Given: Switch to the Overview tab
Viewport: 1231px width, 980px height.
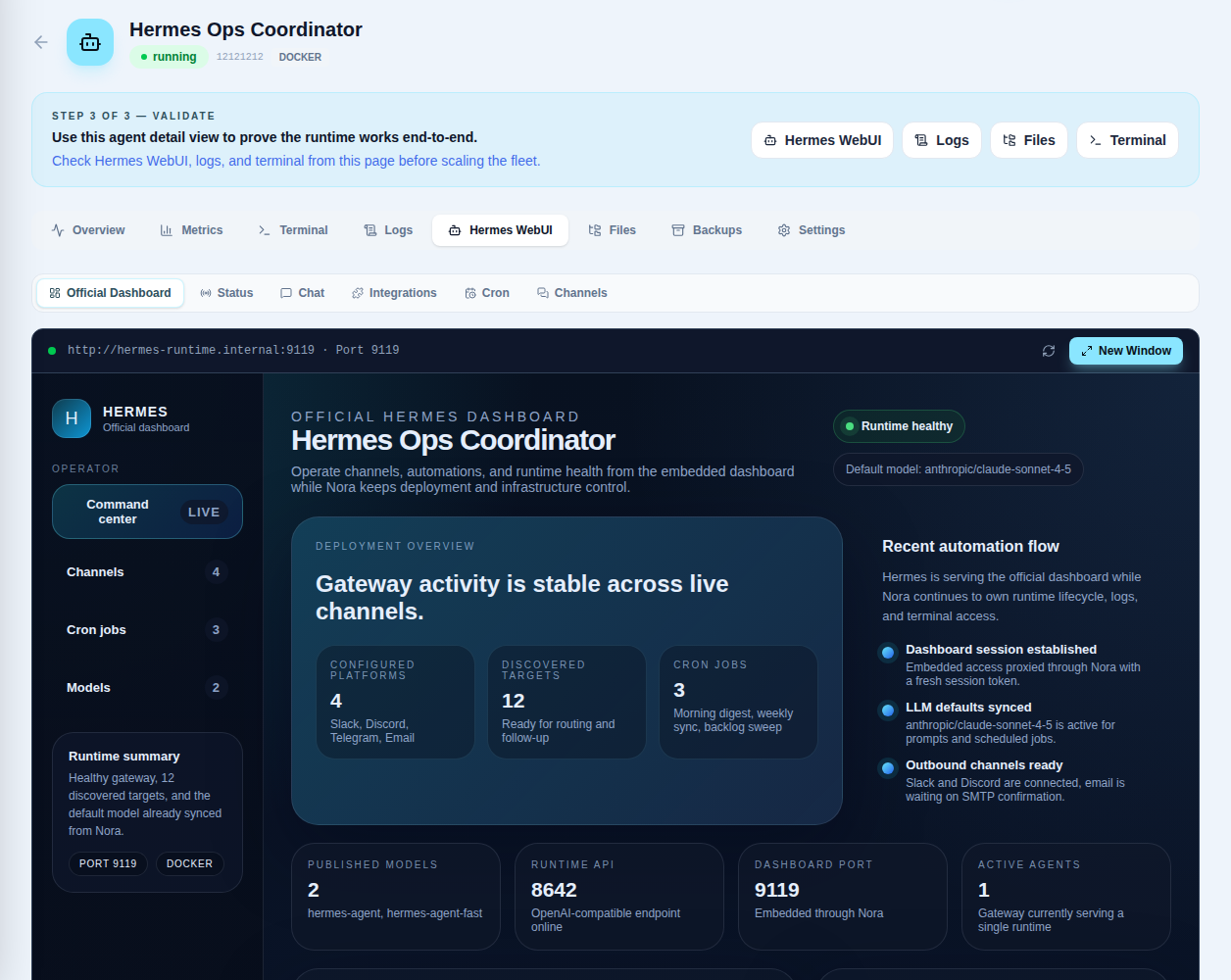Looking at the screenshot, I should [x=88, y=230].
